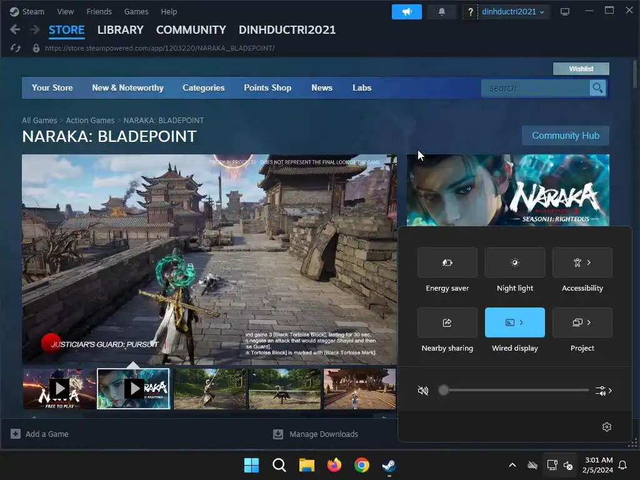Click the store search magnifier icon
The width and height of the screenshot is (640, 480).
tap(597, 87)
